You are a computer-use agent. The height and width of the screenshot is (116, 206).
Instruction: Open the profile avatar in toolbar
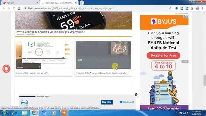click(x=197, y=8)
